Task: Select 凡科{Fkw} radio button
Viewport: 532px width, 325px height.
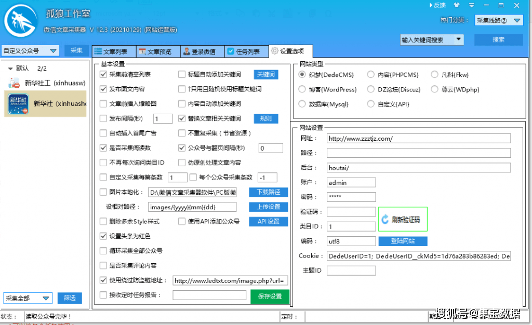Action: click(x=435, y=75)
